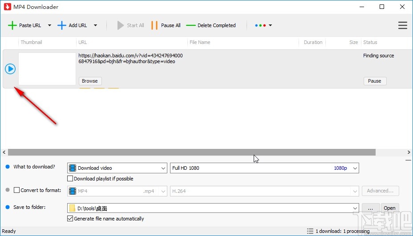Click the Open folder button
The height and width of the screenshot is (236, 413).
pyautogui.click(x=389, y=208)
